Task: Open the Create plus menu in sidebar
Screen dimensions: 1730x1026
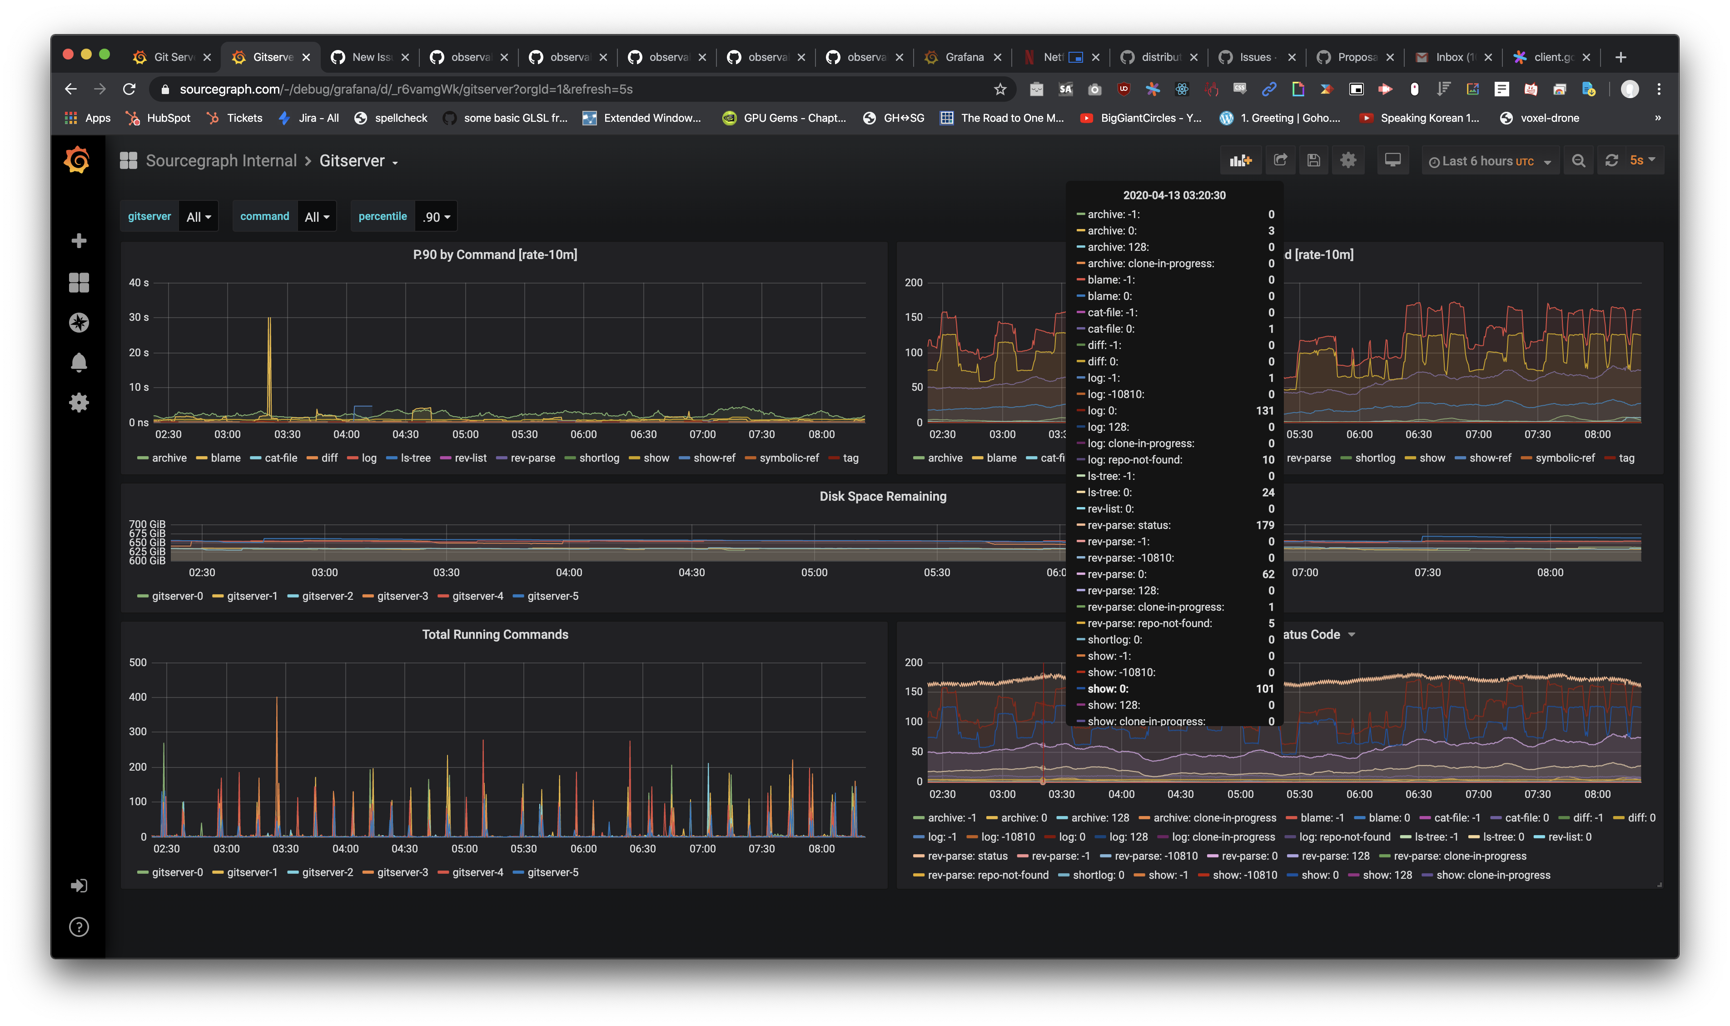Action: coord(79,241)
